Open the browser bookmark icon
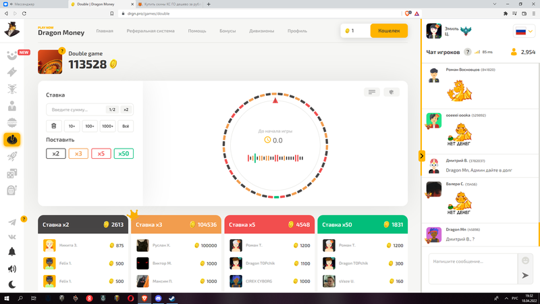The height and width of the screenshot is (304, 540). pos(112,14)
